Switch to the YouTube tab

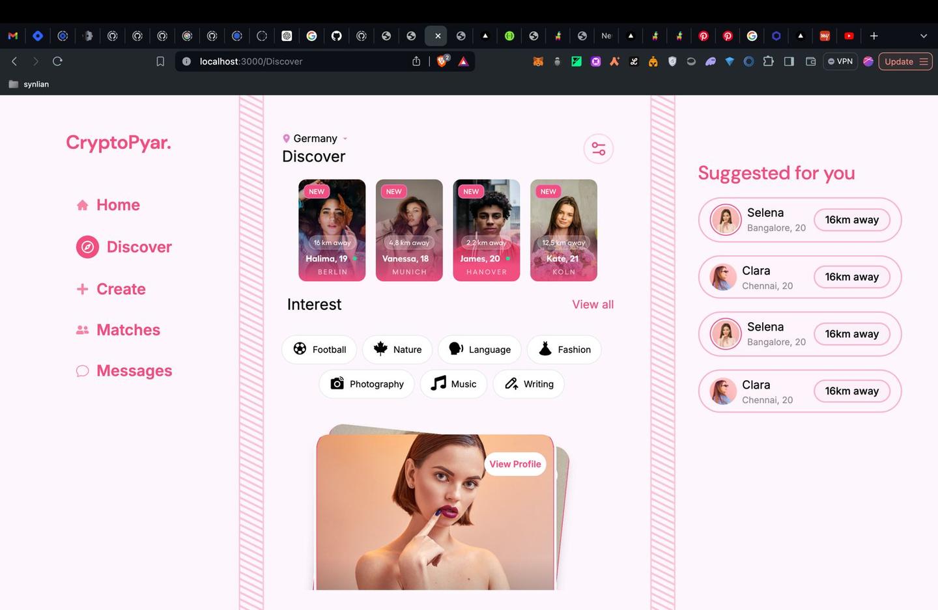849,36
